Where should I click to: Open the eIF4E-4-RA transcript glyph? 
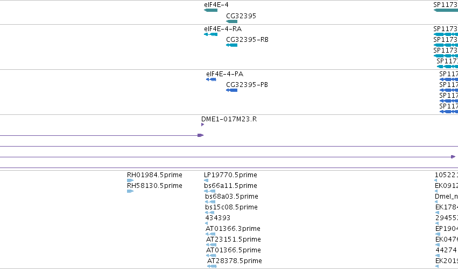coord(210,34)
